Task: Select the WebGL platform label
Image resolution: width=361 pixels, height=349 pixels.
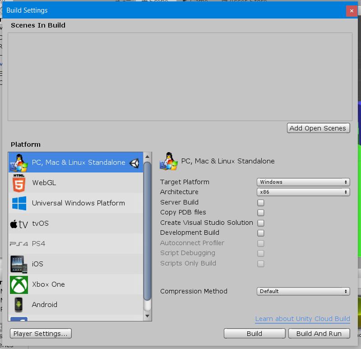Action: point(44,183)
